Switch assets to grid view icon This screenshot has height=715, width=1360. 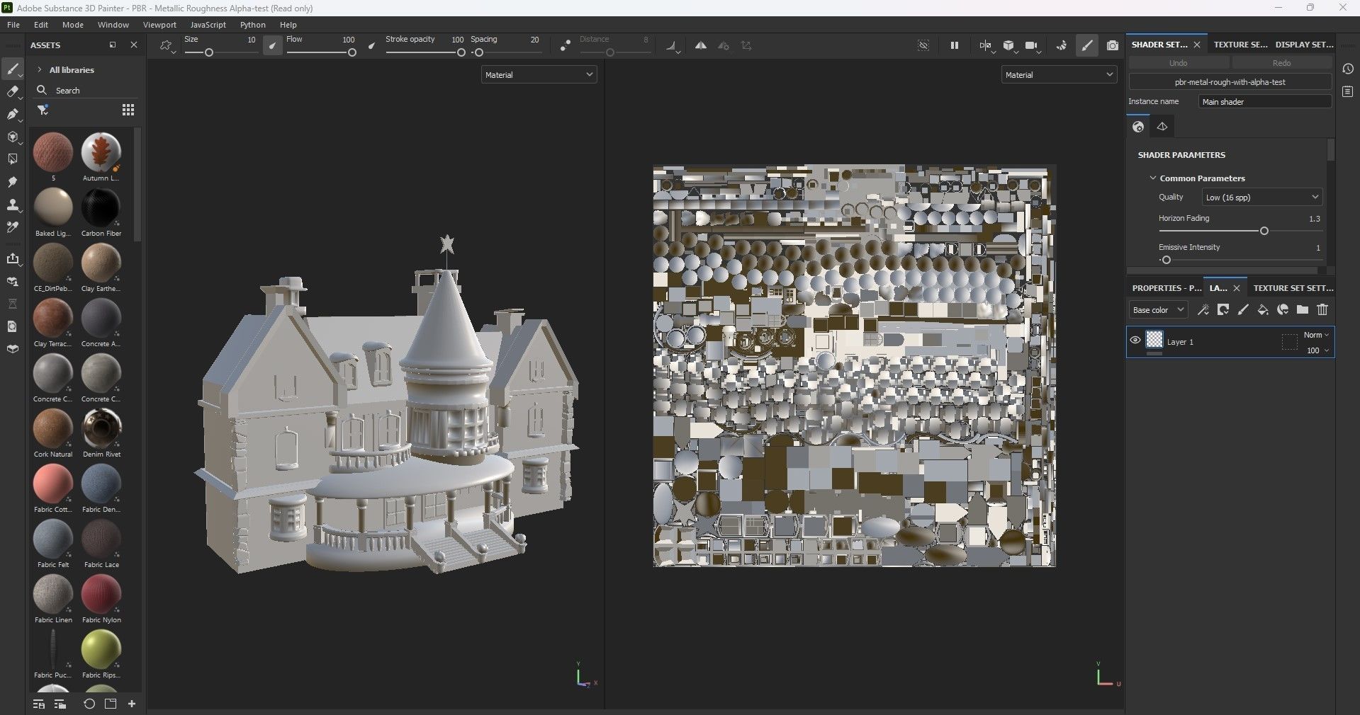pyautogui.click(x=128, y=110)
